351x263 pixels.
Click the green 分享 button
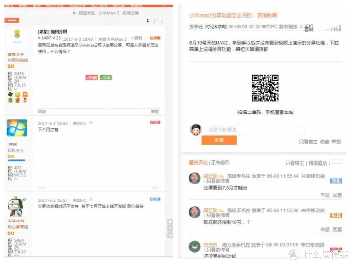click(106, 77)
